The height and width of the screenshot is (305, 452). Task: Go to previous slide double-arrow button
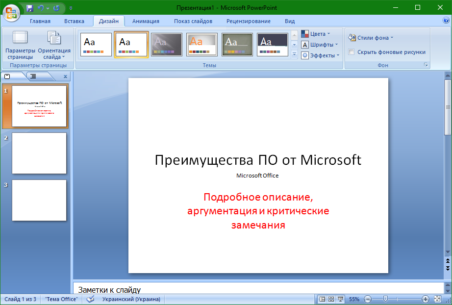pos(448,261)
